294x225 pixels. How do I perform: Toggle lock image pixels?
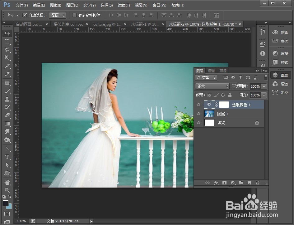click(x=216, y=95)
